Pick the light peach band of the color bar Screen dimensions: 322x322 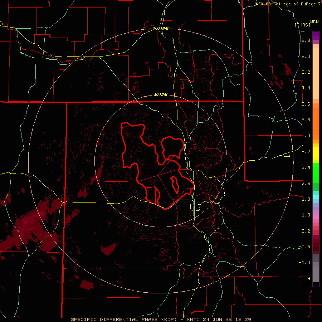click(316, 73)
